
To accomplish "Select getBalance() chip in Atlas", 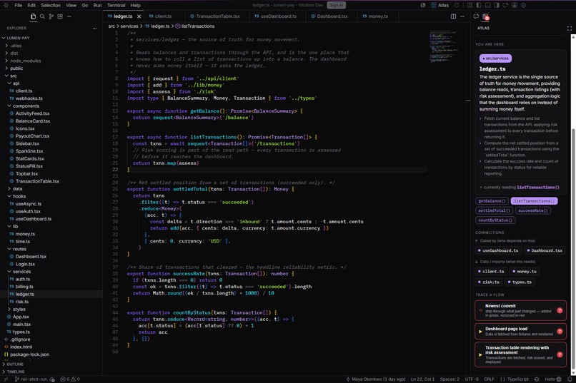I will coord(492,201).
